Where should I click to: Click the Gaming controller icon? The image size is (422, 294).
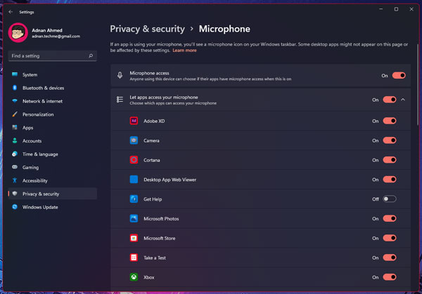pos(15,167)
